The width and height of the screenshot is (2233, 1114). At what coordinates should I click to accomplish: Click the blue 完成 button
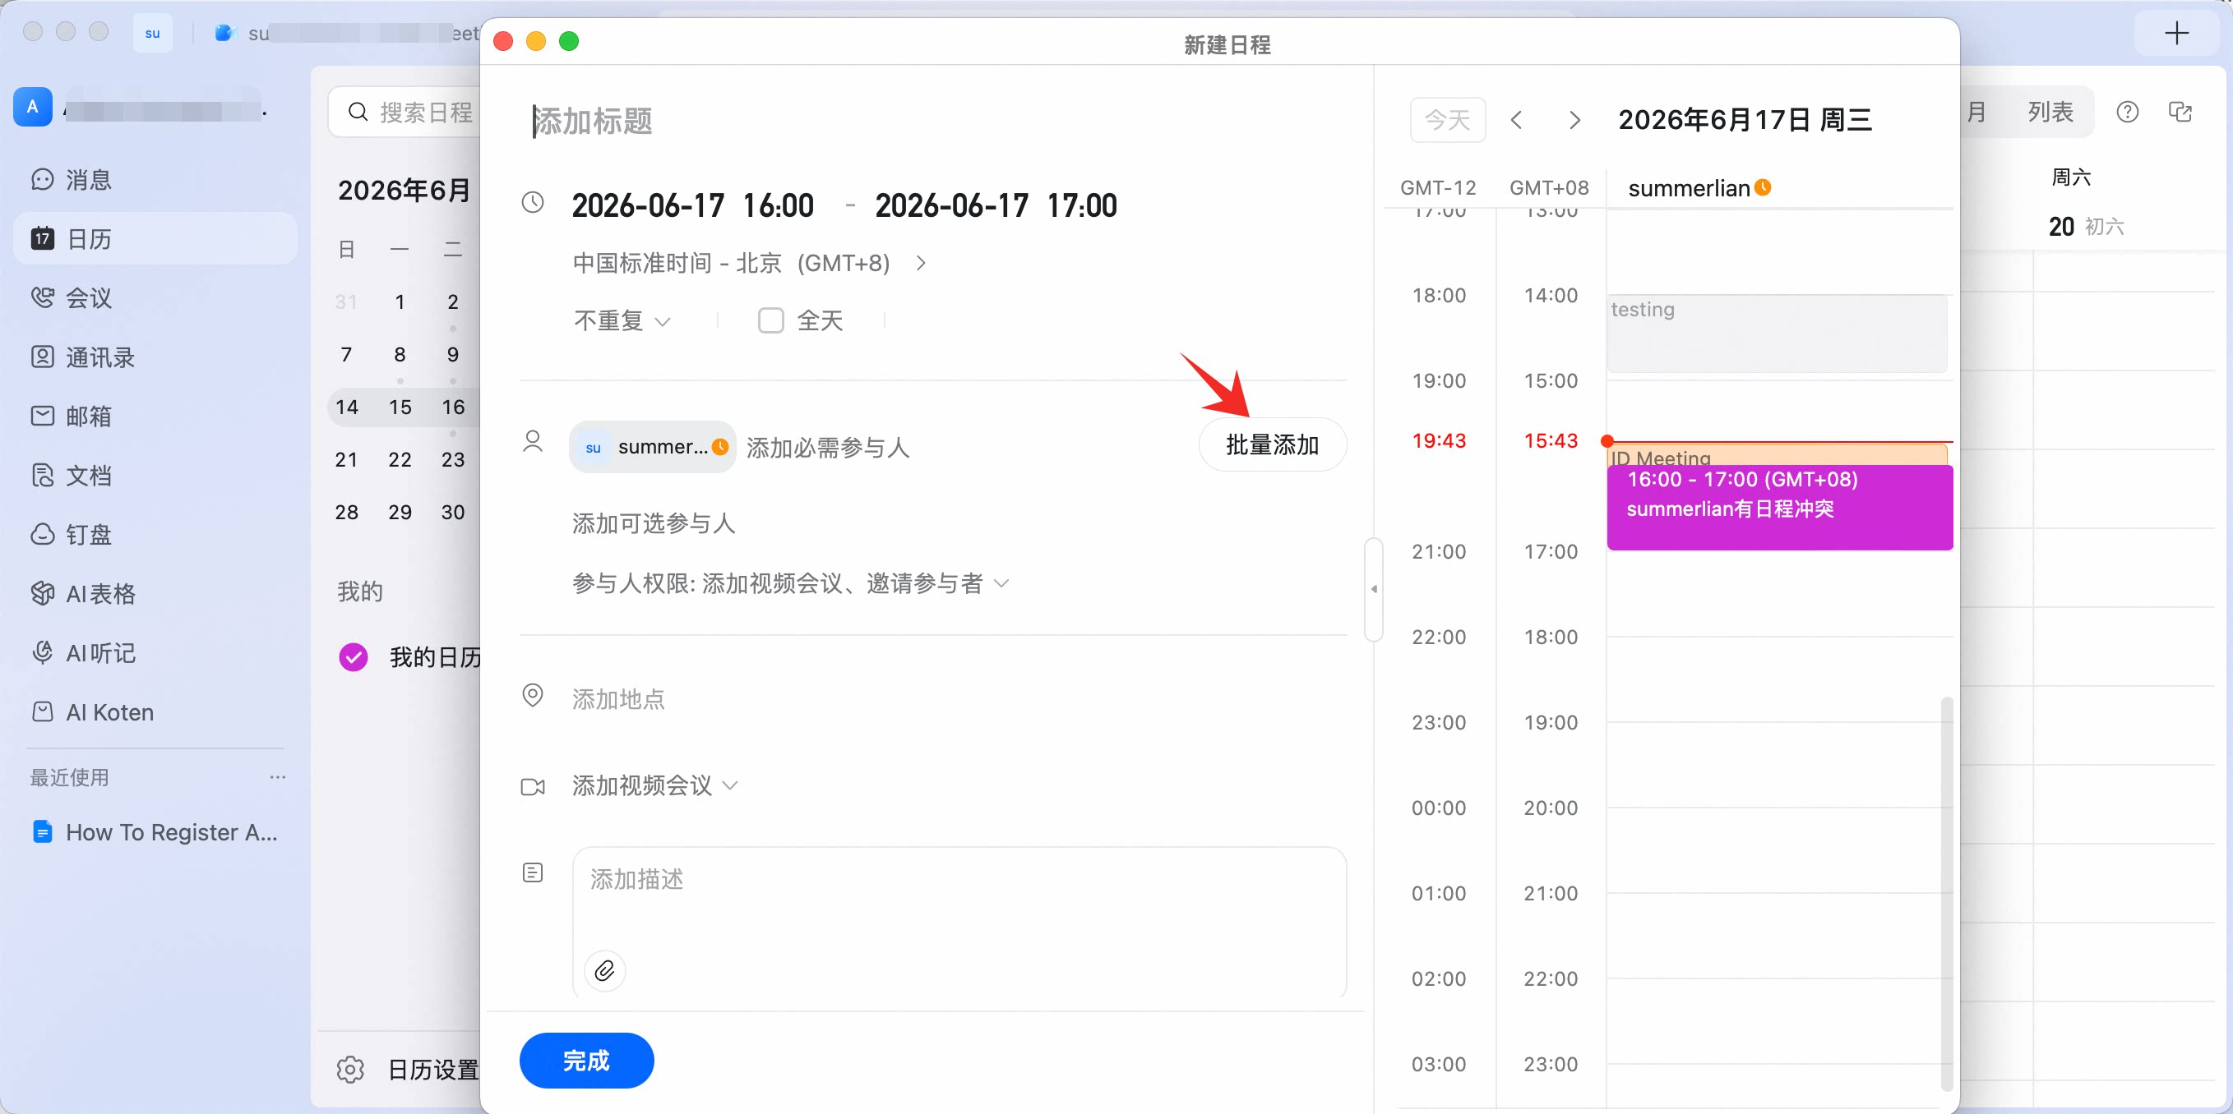[587, 1061]
